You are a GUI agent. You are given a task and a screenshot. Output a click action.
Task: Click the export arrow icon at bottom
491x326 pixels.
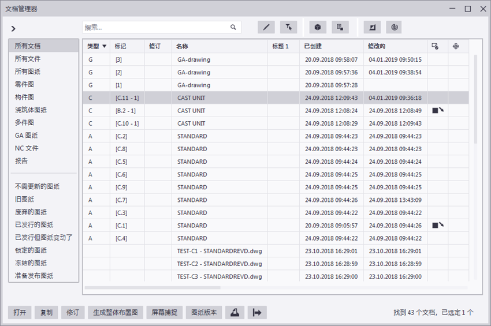pos(257,312)
